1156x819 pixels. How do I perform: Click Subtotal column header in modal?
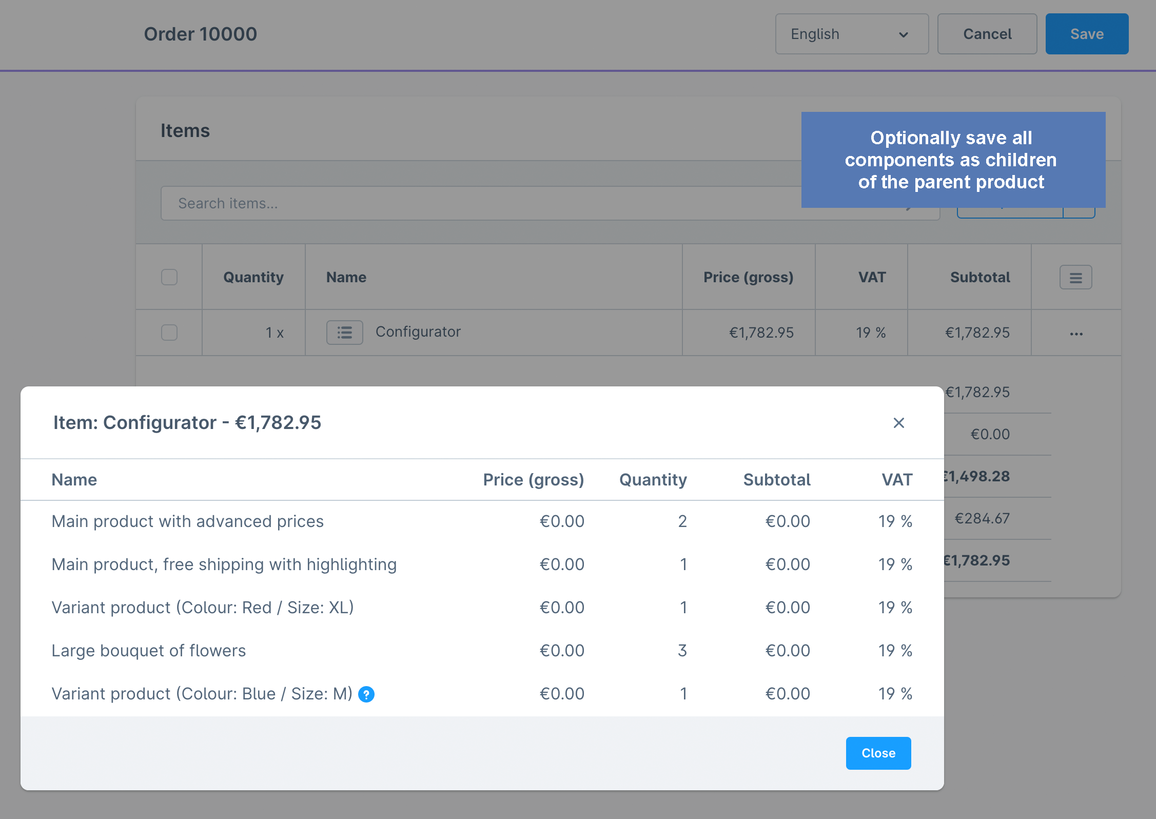[777, 480]
